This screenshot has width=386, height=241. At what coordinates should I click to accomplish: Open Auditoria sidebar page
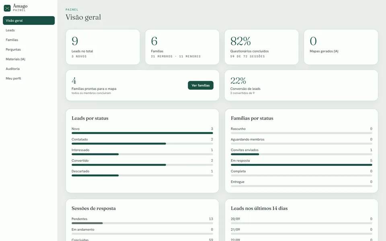pos(29,69)
